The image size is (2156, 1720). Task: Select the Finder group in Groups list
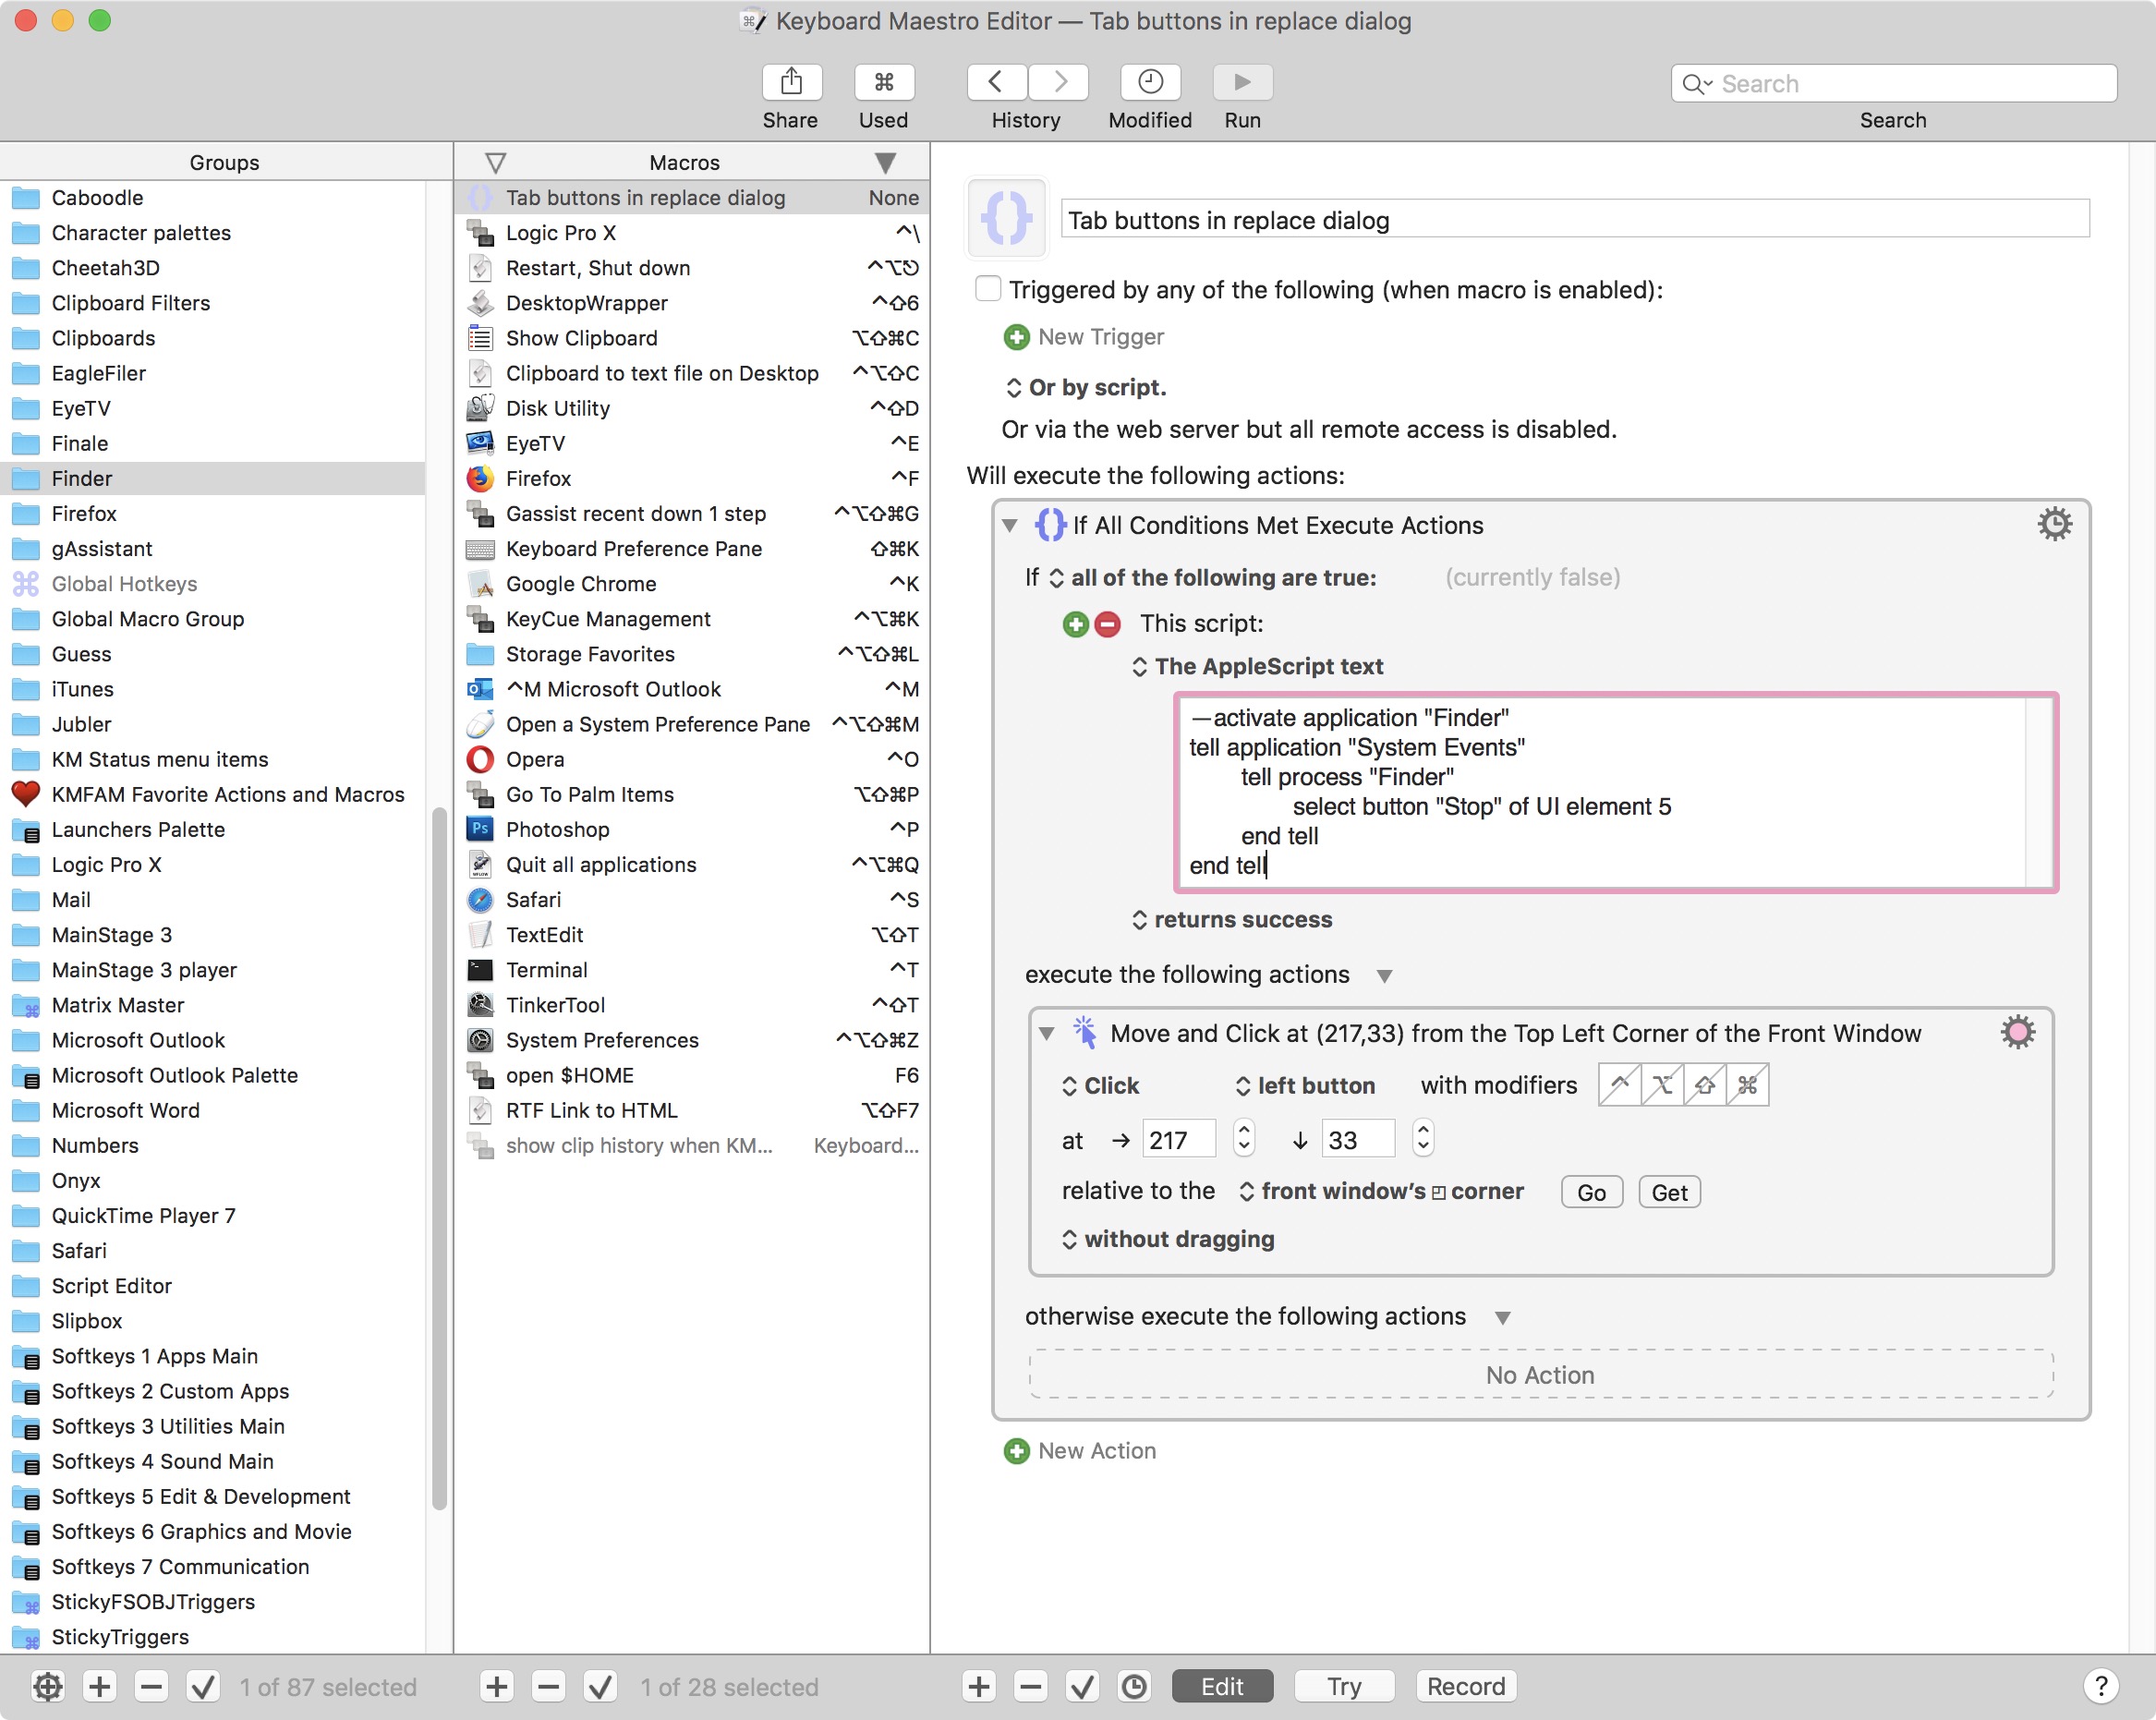pos(82,478)
